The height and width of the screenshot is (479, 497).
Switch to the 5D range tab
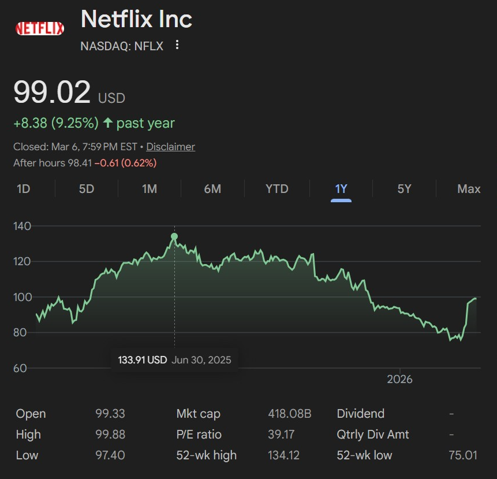click(x=87, y=189)
